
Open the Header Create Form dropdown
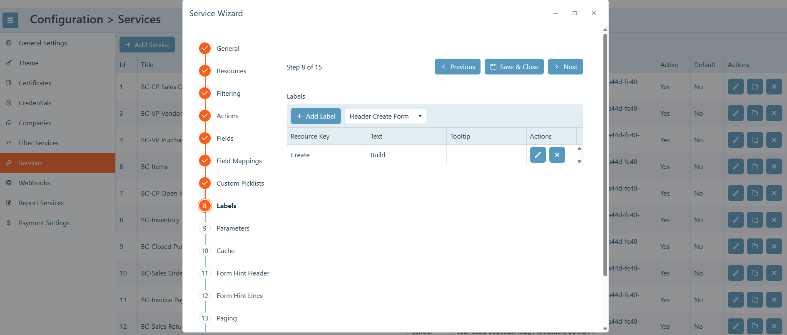[x=385, y=116]
